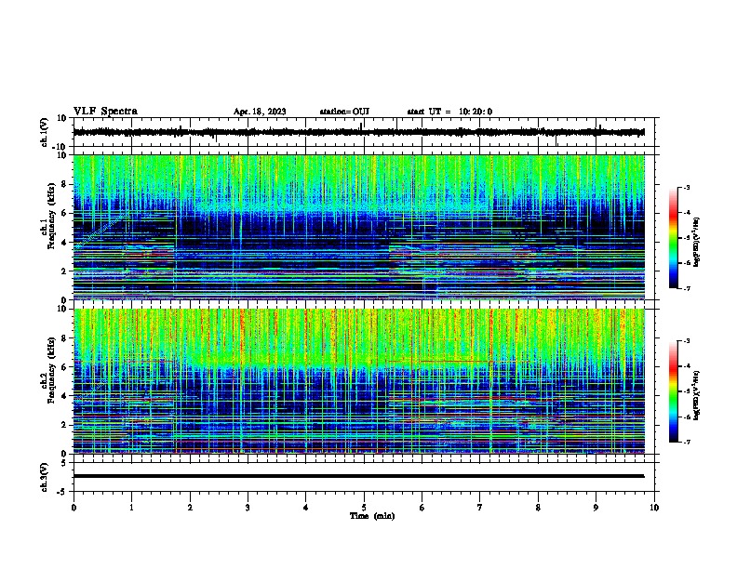This screenshot has height=569, width=737.
Task: Select the date text "Apr. 18, 2023"
Action: point(260,112)
